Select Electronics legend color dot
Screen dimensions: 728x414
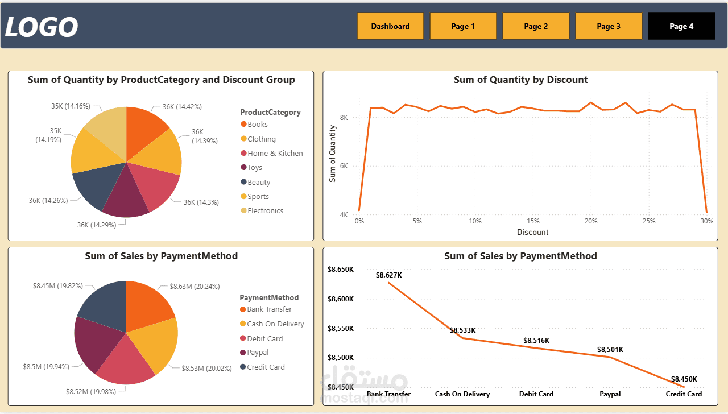pos(244,211)
